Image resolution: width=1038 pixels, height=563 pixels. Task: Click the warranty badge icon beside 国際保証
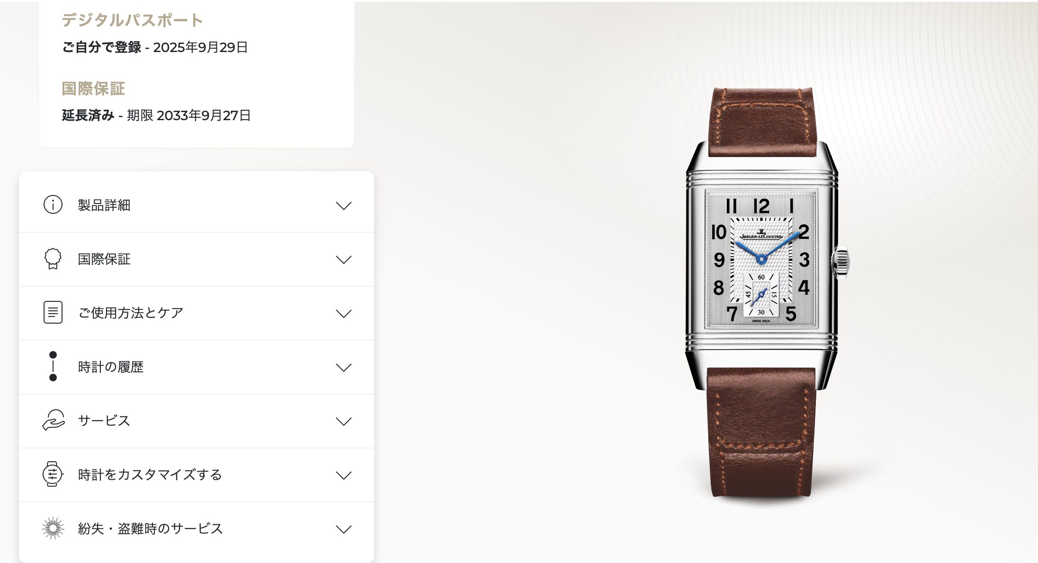click(53, 259)
